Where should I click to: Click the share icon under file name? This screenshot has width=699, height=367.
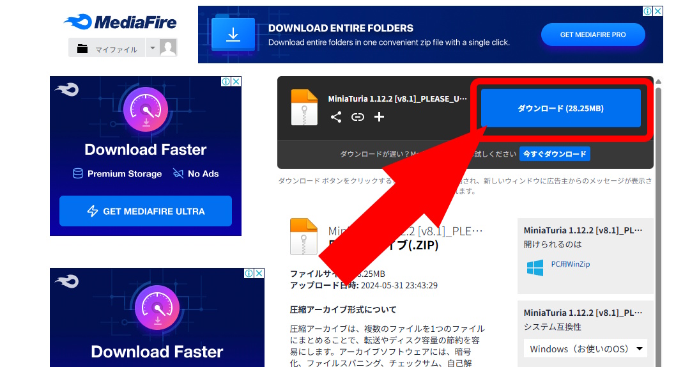click(336, 117)
